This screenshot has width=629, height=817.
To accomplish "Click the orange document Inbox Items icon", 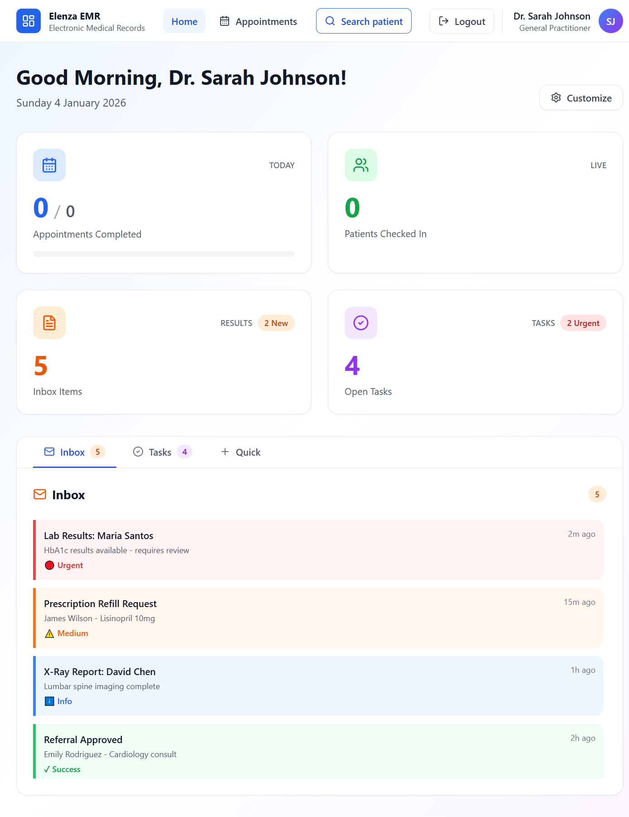I will point(49,323).
